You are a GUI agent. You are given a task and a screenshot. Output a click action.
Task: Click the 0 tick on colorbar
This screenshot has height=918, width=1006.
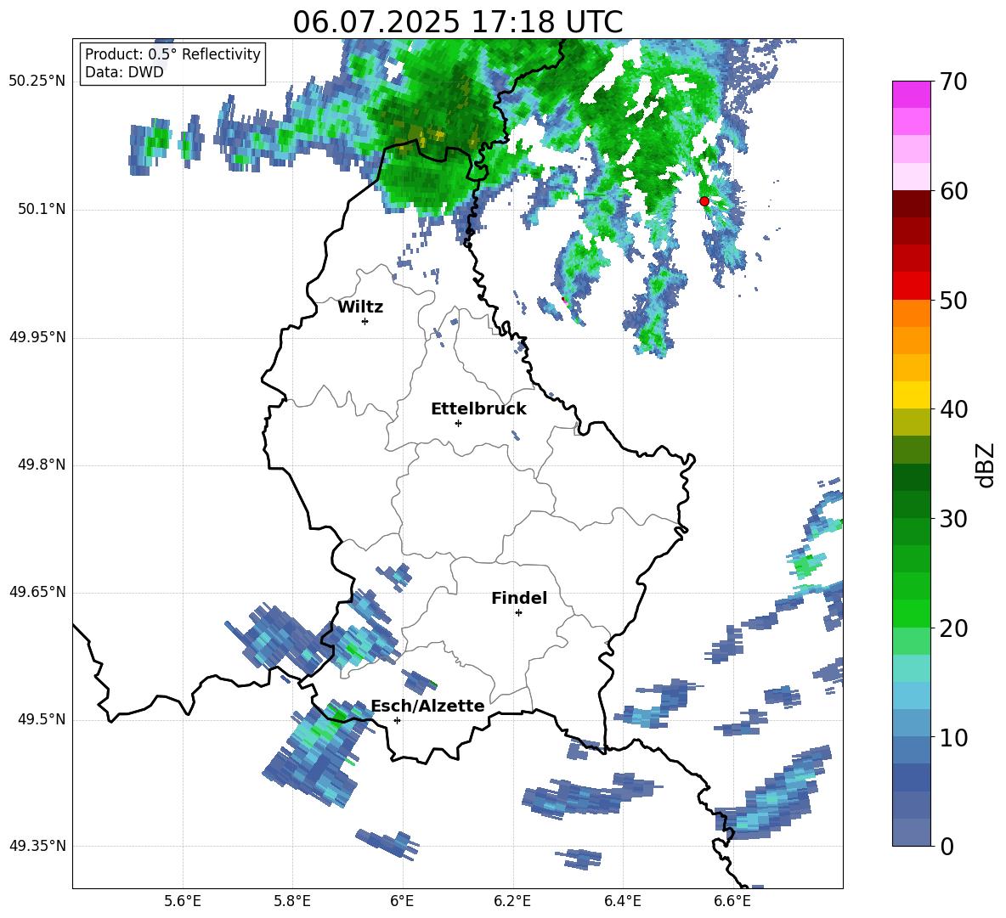coord(947,847)
